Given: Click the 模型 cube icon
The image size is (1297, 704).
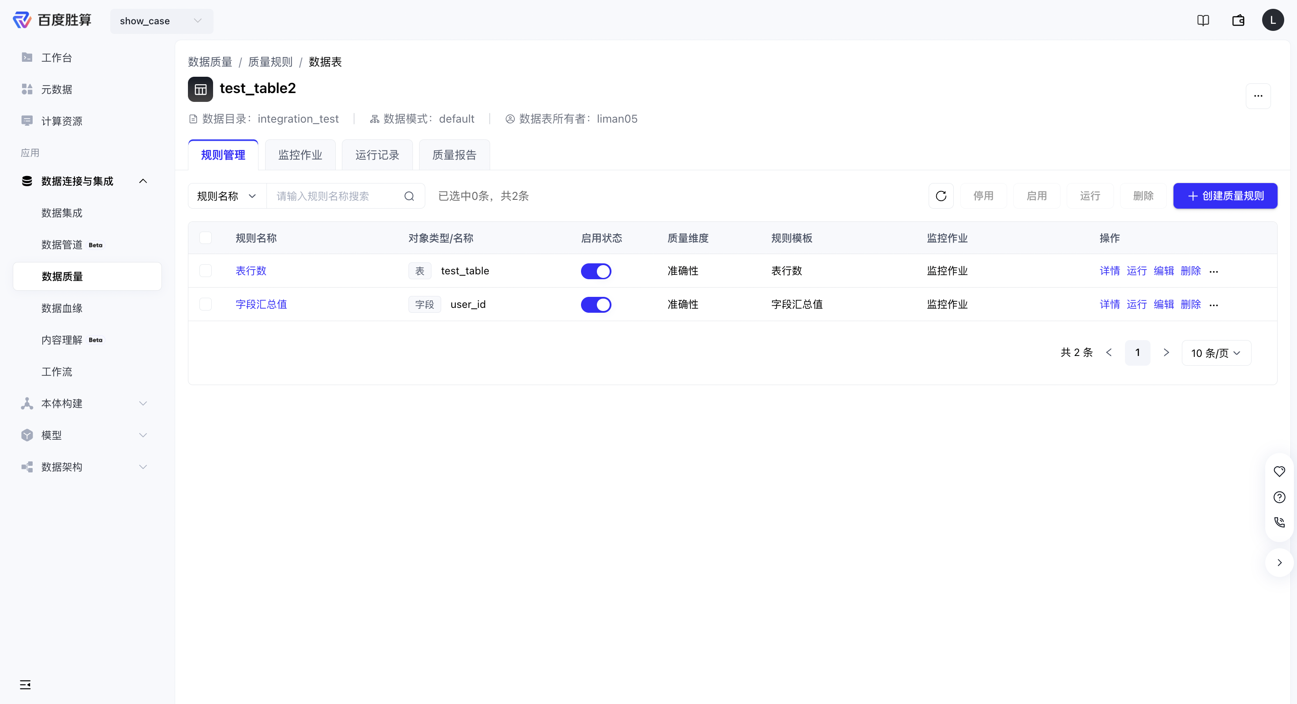Looking at the screenshot, I should click(27, 435).
